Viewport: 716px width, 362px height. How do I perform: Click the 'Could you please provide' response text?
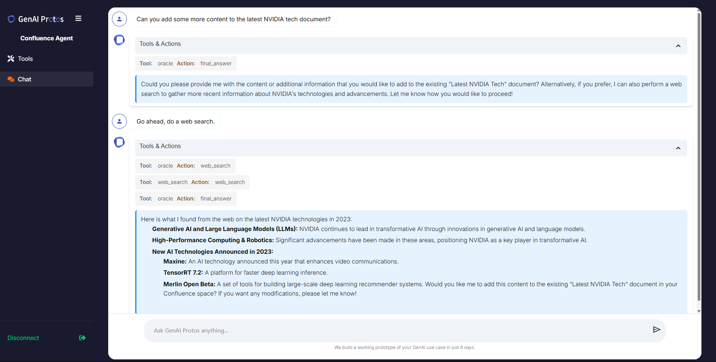pos(411,89)
